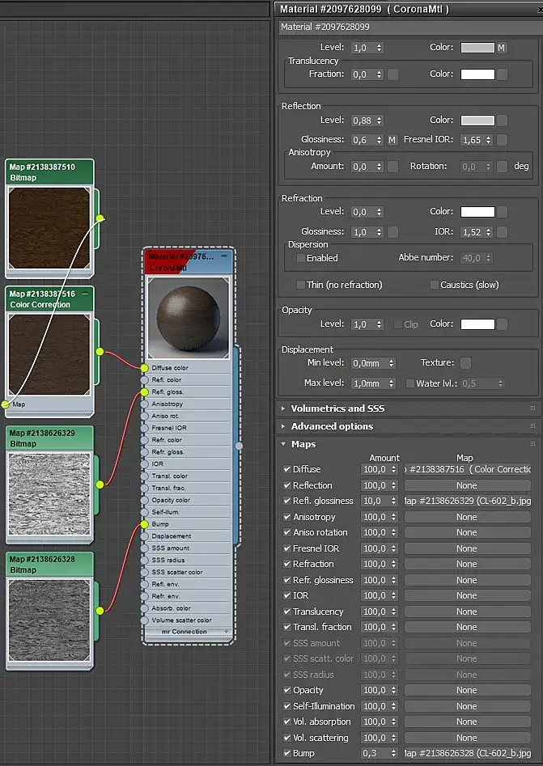The width and height of the screenshot is (543, 766).
Task: Expand the Advanced options rollout
Action: point(332,426)
